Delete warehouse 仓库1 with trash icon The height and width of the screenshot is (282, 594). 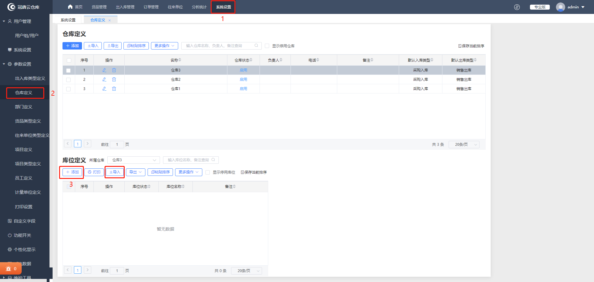pos(114,89)
